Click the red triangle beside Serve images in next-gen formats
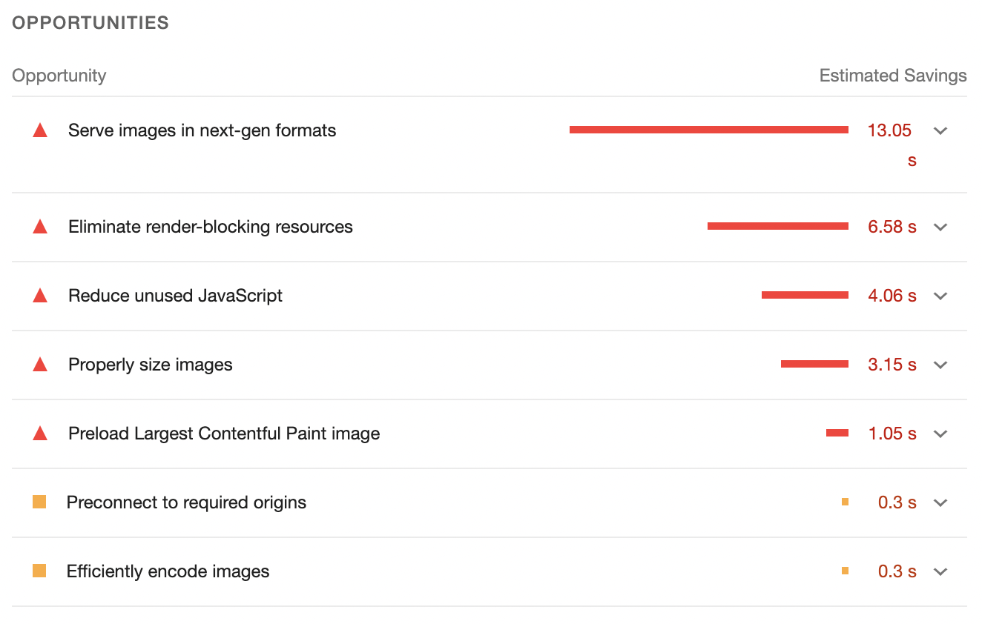The width and height of the screenshot is (982, 624). point(40,130)
